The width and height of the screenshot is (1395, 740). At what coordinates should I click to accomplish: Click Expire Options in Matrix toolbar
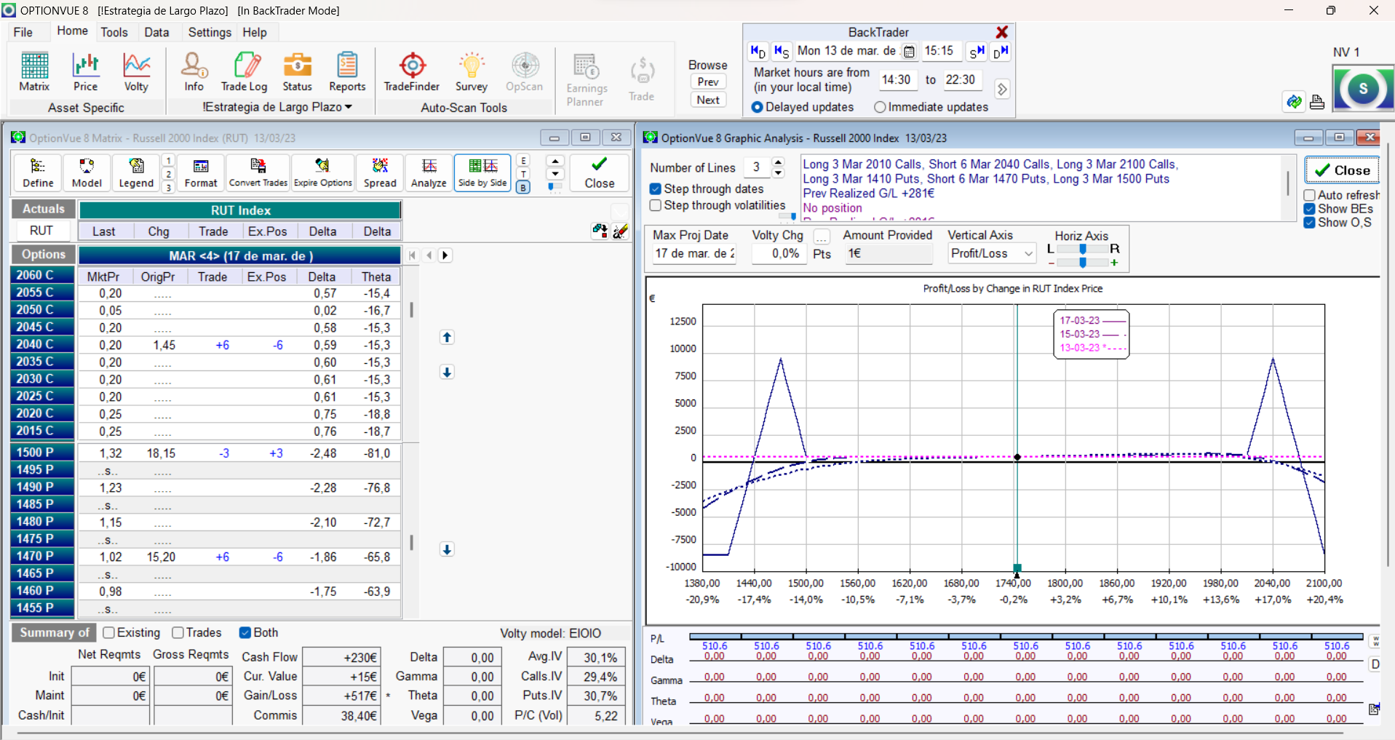[x=323, y=173]
